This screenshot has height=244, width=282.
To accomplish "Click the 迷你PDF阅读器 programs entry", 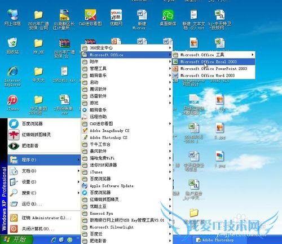I will (x=126, y=165).
